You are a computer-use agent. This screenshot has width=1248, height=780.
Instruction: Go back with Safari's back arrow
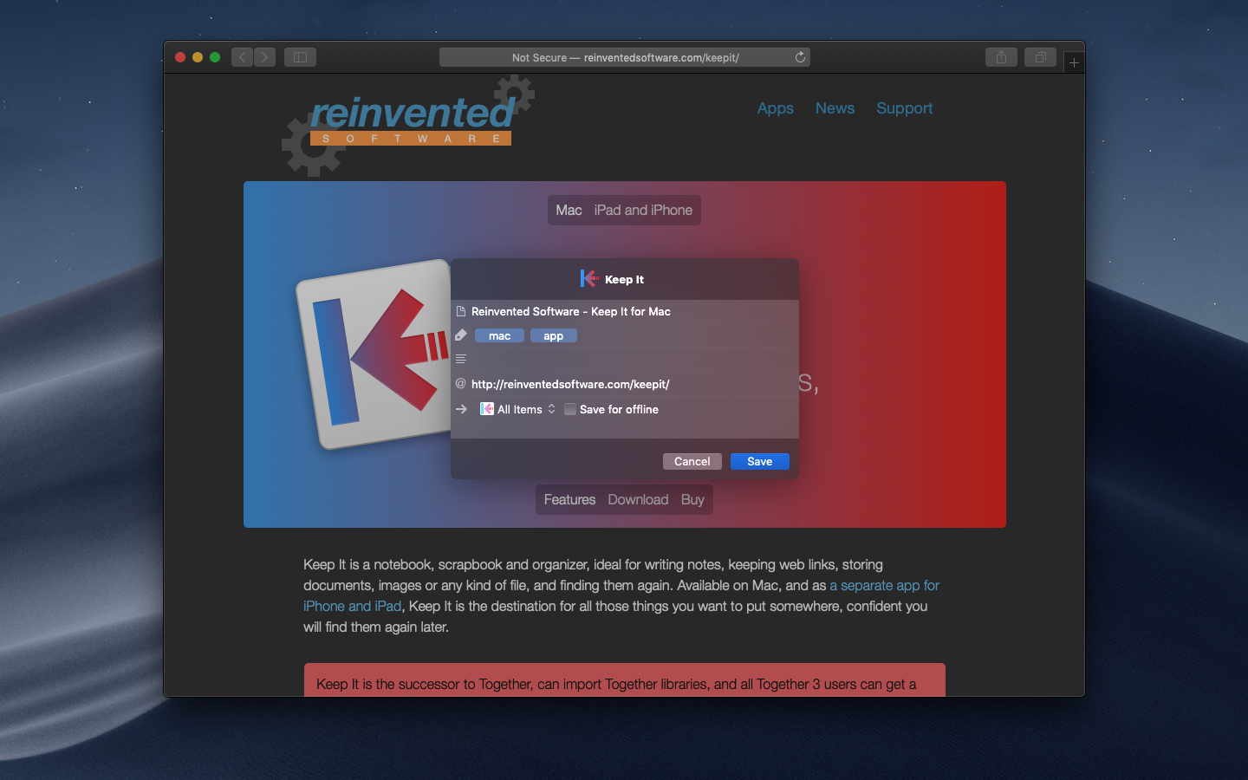coord(243,57)
